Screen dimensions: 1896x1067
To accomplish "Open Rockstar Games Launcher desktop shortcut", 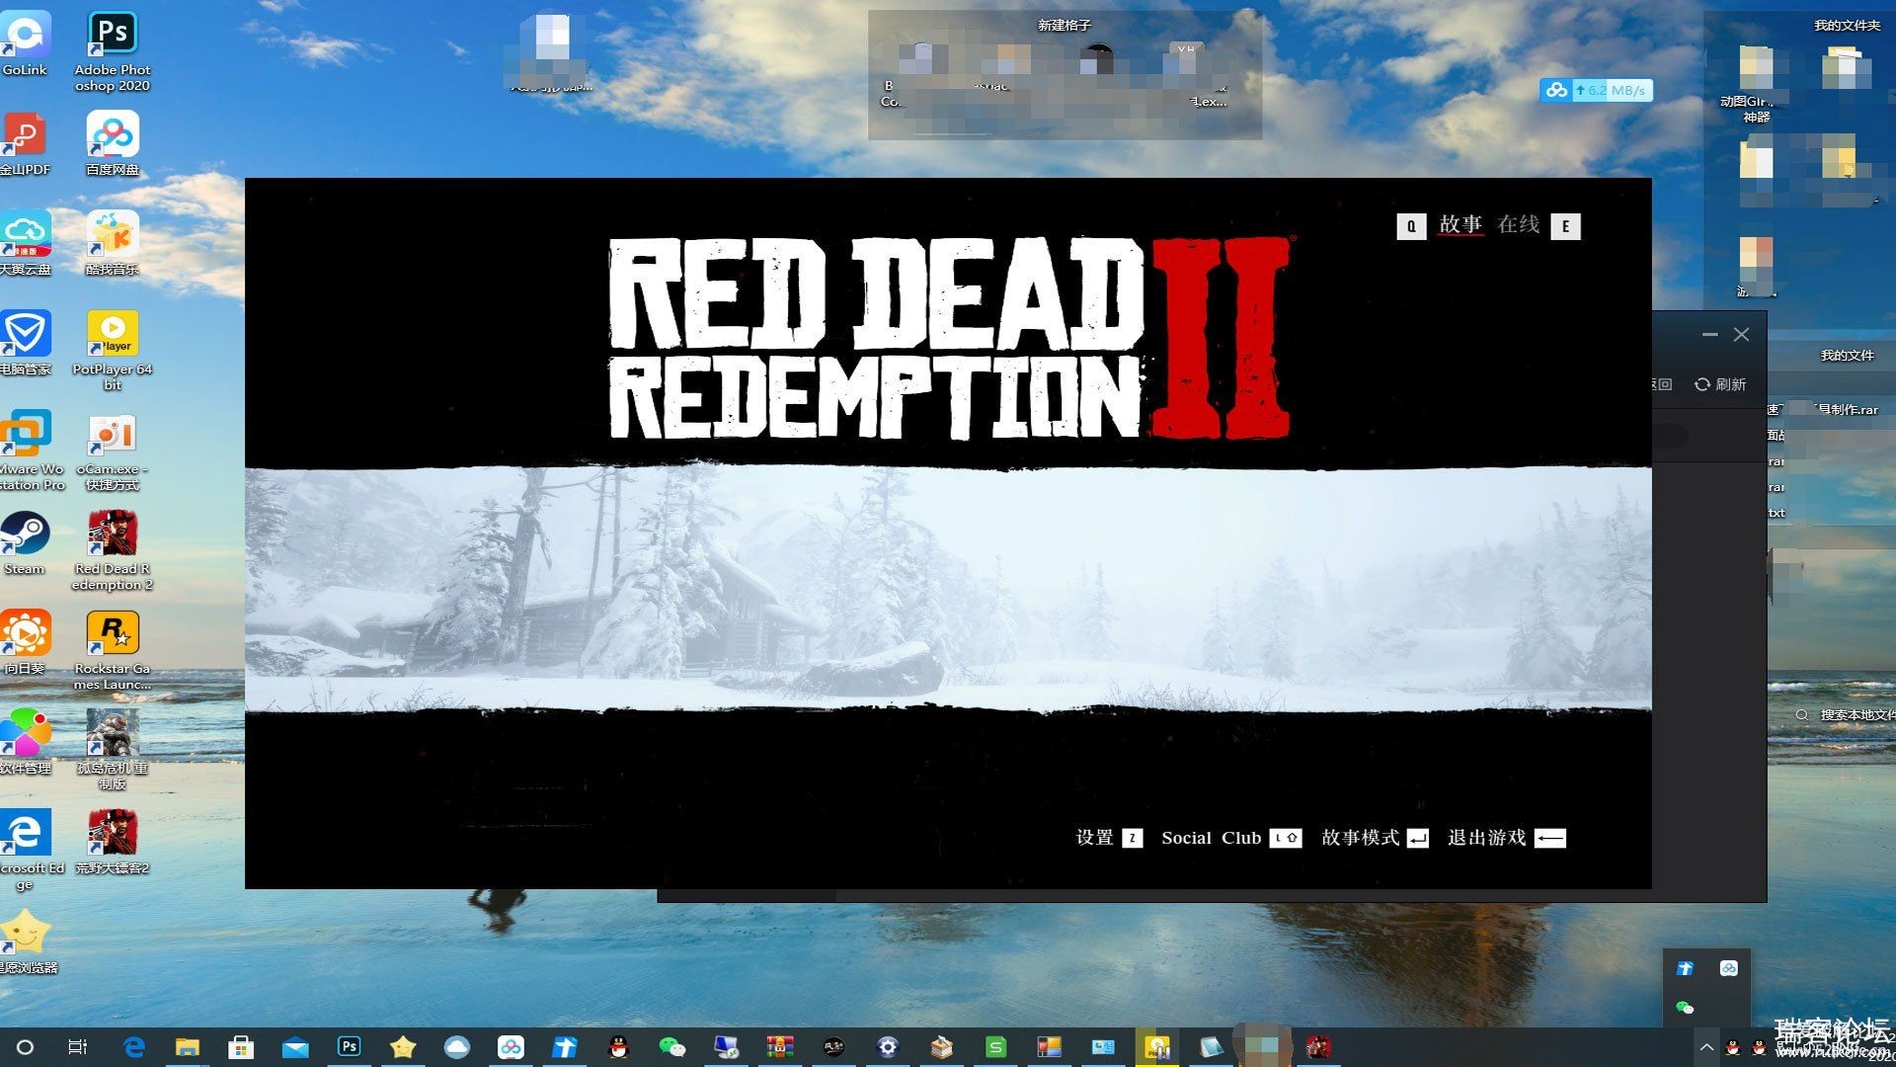I will [112, 650].
